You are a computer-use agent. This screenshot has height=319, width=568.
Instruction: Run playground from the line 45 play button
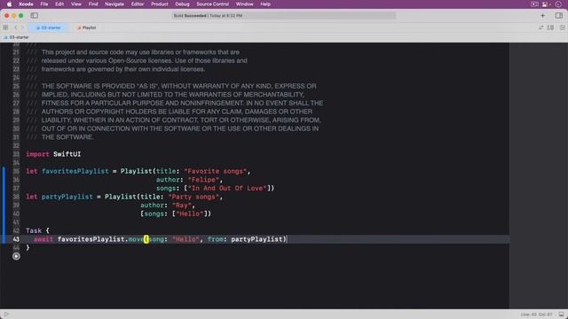[x=16, y=256]
